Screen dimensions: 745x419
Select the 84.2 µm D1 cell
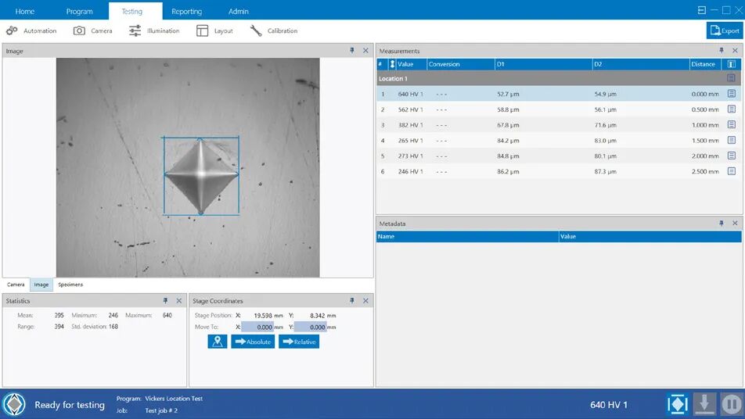(x=508, y=141)
